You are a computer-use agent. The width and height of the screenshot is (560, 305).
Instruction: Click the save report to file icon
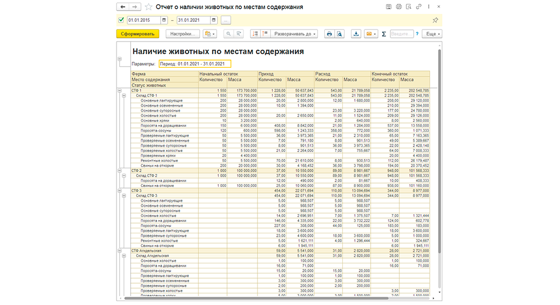pos(356,34)
